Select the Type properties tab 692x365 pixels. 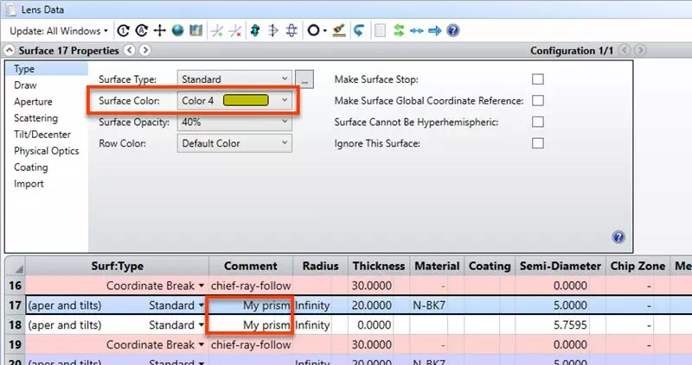click(47, 69)
